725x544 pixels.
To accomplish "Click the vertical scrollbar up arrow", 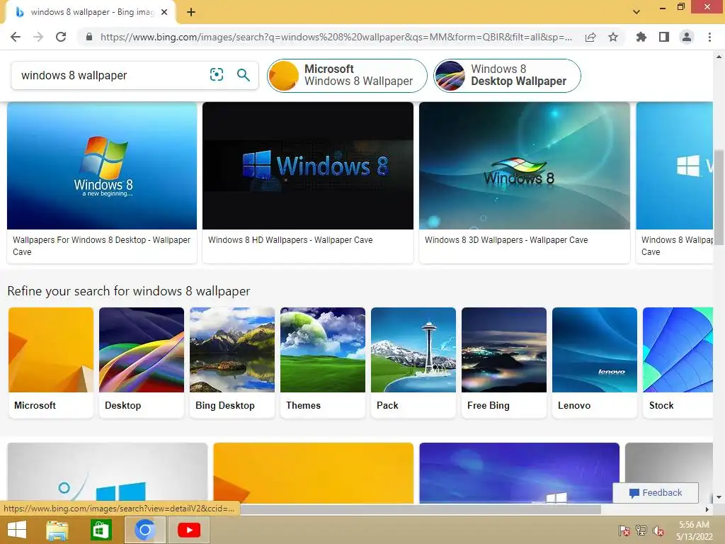I will 719,57.
